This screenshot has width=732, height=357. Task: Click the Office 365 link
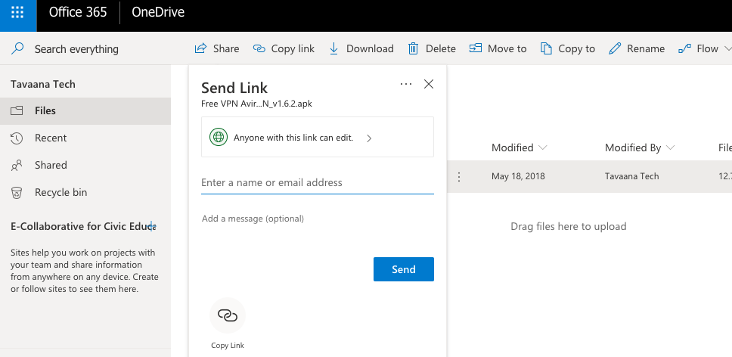point(77,12)
